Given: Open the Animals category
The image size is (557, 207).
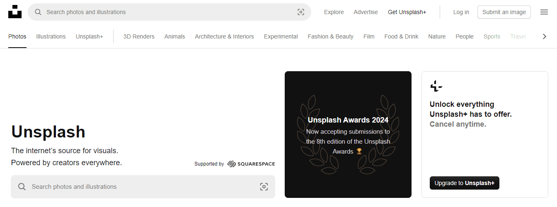Looking at the screenshot, I should 174,36.
